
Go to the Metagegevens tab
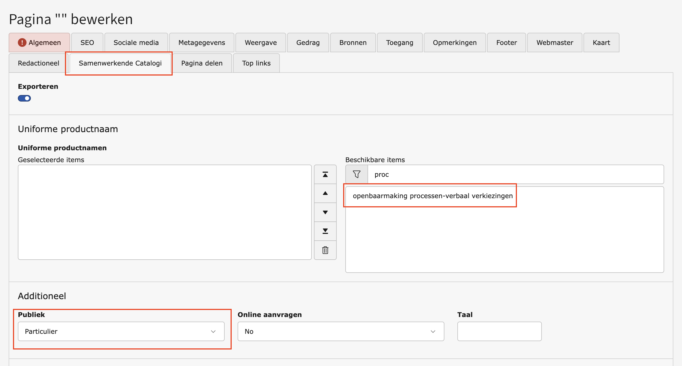click(202, 43)
